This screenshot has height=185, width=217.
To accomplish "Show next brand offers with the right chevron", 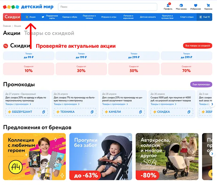I will (x=212, y=154).
